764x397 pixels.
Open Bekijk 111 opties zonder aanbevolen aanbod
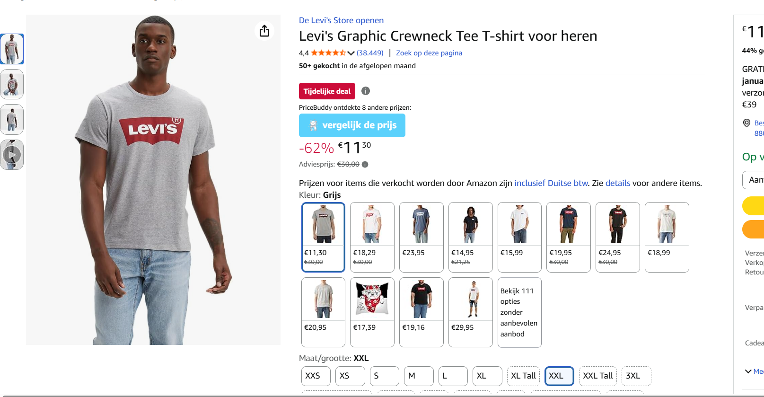coord(519,312)
